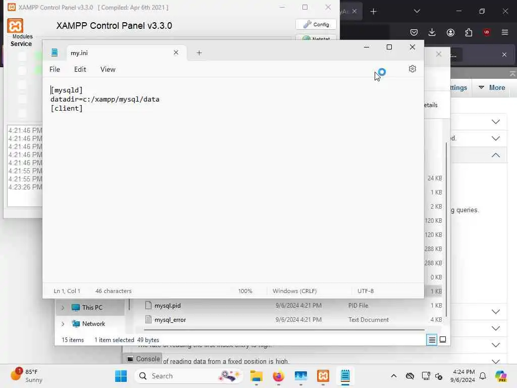Click the Config button in XAMPP

click(x=316, y=24)
